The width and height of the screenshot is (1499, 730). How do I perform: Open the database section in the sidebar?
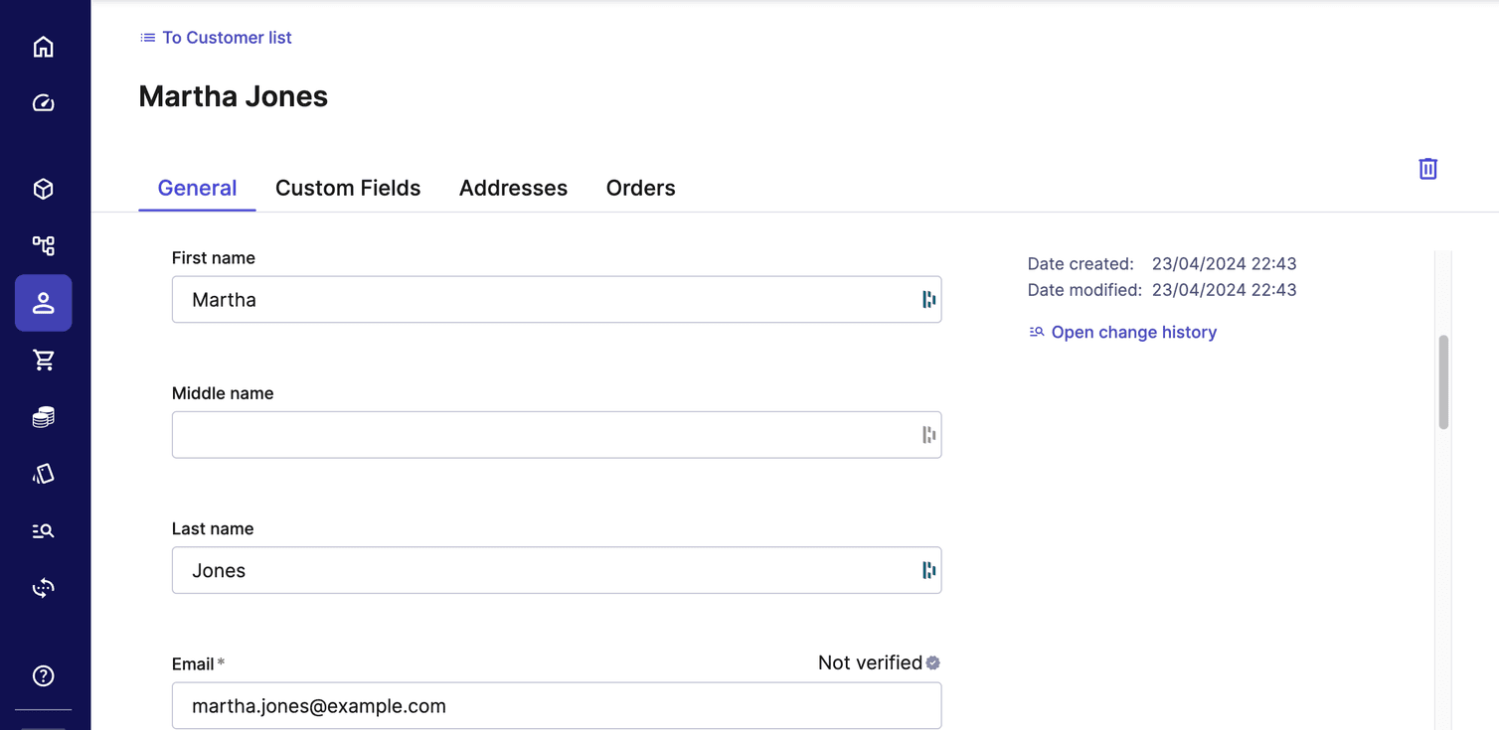43,416
